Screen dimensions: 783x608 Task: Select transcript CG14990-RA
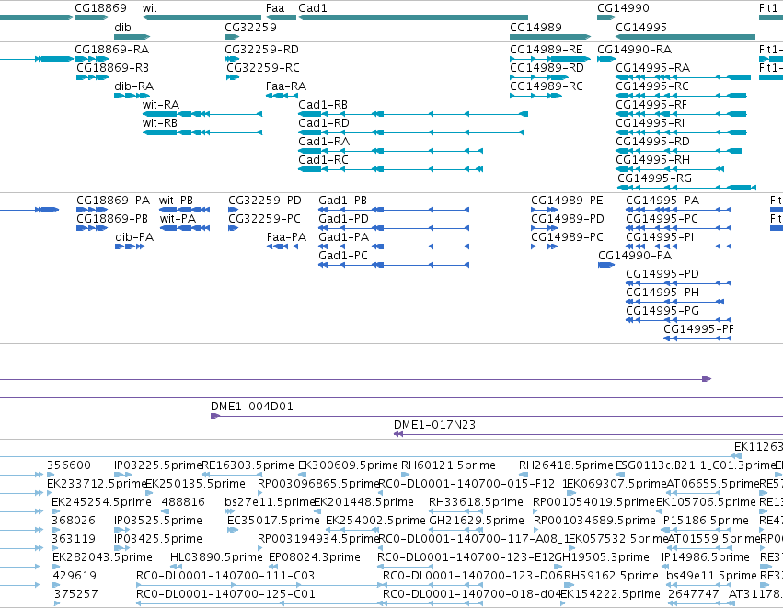point(606,59)
